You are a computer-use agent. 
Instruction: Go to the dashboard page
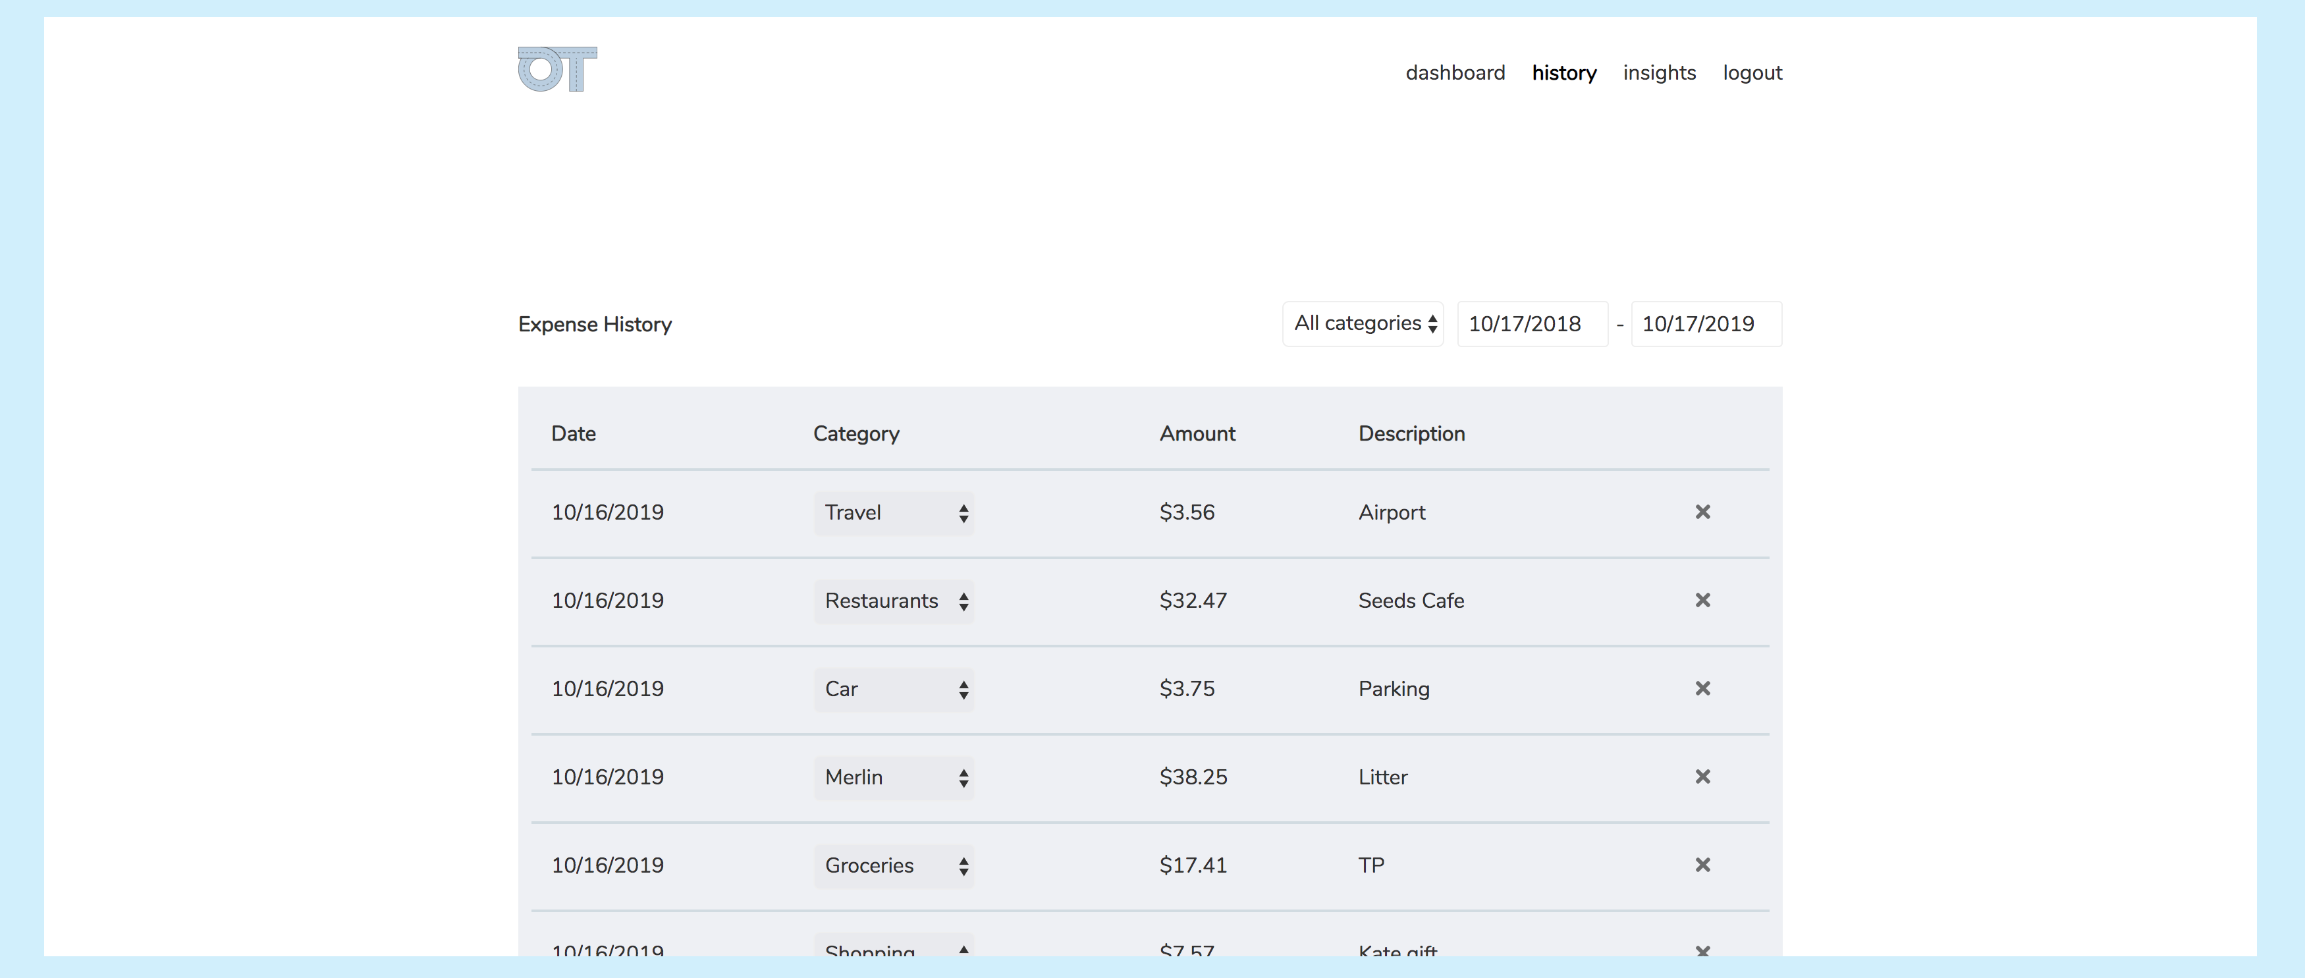tap(1455, 72)
